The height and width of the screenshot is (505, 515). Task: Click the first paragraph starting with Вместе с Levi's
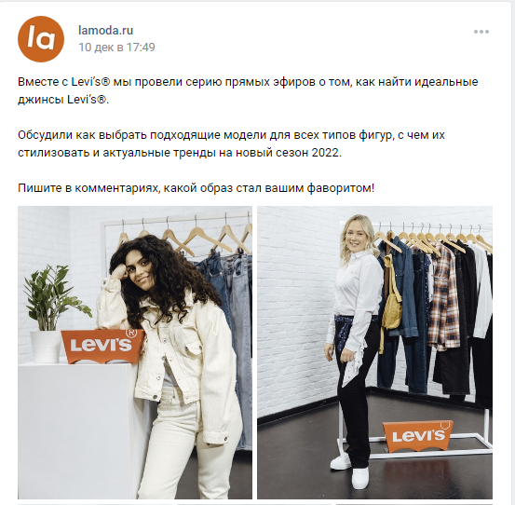point(248,90)
